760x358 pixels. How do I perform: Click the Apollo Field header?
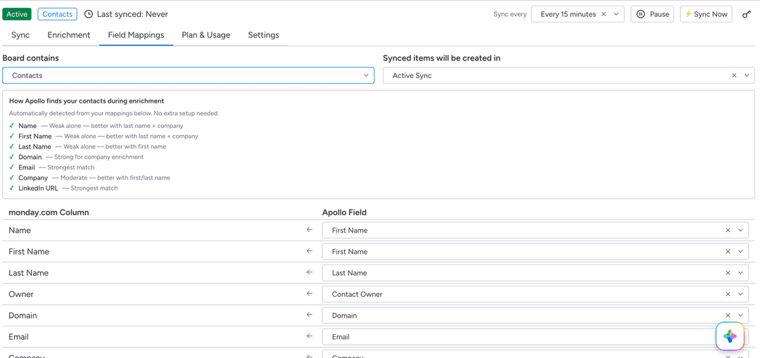(344, 212)
